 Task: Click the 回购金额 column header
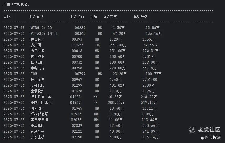point(141,16)
